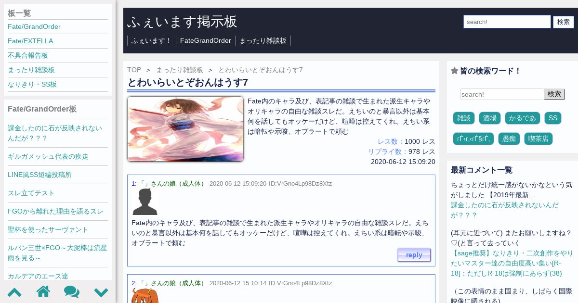The image size is (578, 303).
Task: Open thread 課金したのに石が反映されない in left list
Action: point(55,133)
